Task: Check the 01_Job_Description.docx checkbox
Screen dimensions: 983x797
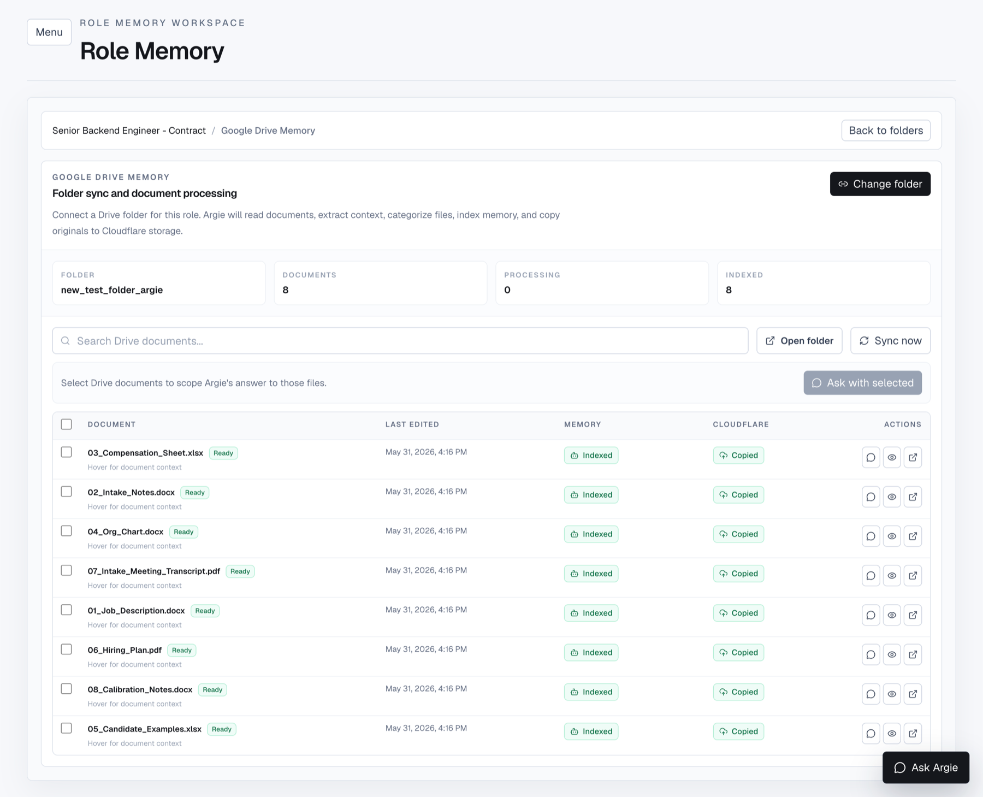Action: (x=66, y=610)
